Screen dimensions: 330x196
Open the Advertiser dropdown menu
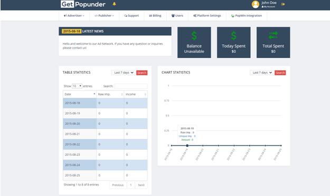(x=74, y=16)
